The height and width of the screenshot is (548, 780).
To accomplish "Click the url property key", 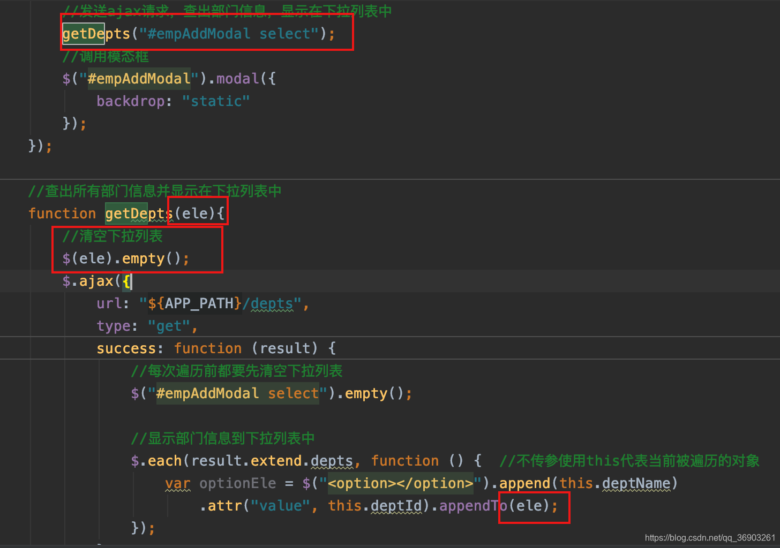I will tap(109, 303).
